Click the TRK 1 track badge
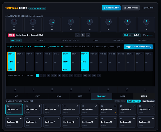The height and width of the screenshot is (132, 161). coord(11,35)
